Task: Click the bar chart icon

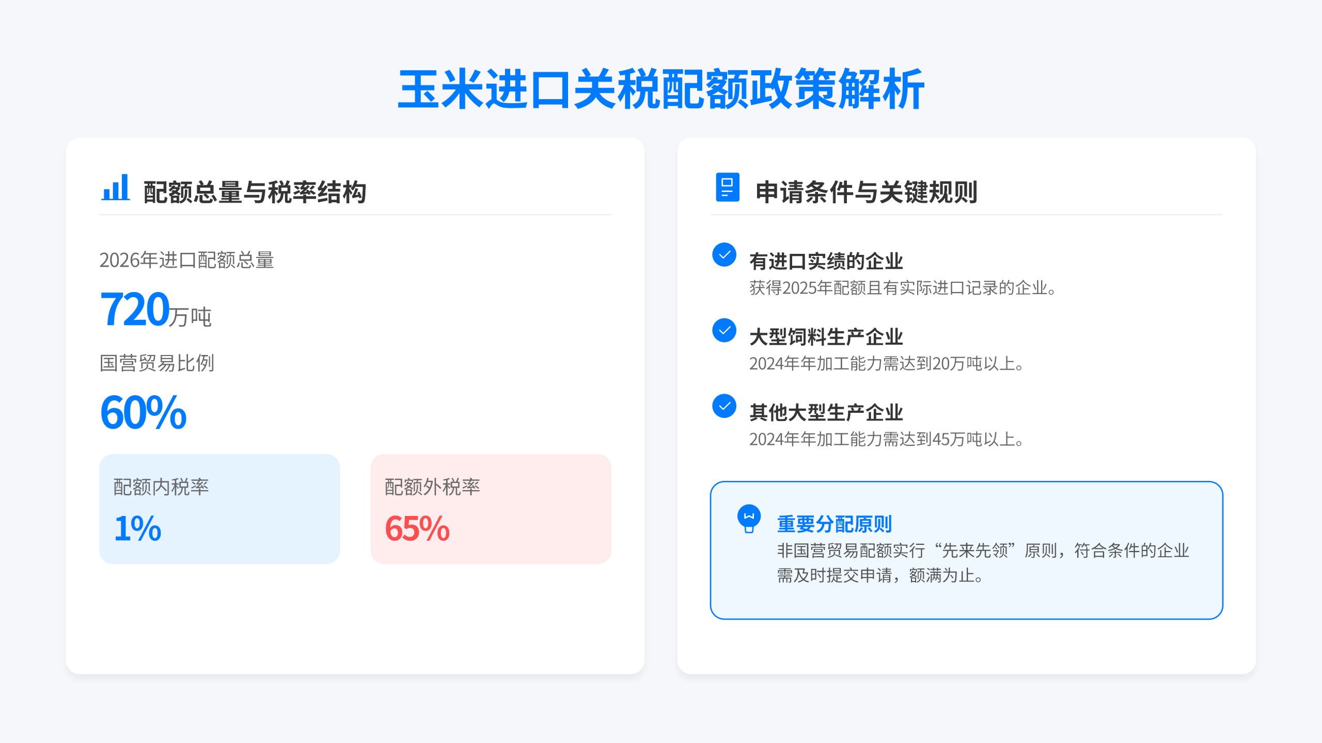Action: 115,188
